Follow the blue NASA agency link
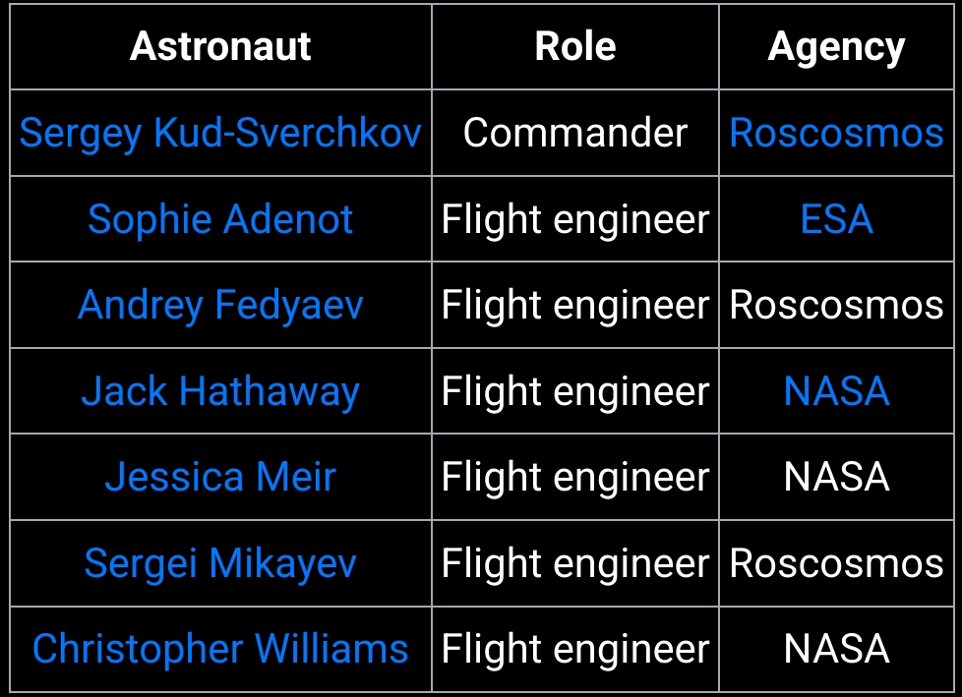The height and width of the screenshot is (697, 962). point(836,391)
